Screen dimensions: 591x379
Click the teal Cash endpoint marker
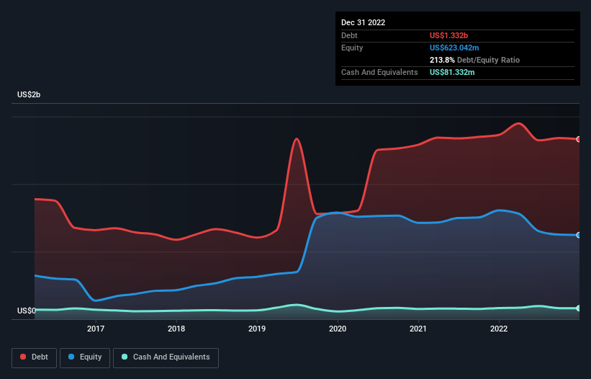tap(579, 308)
